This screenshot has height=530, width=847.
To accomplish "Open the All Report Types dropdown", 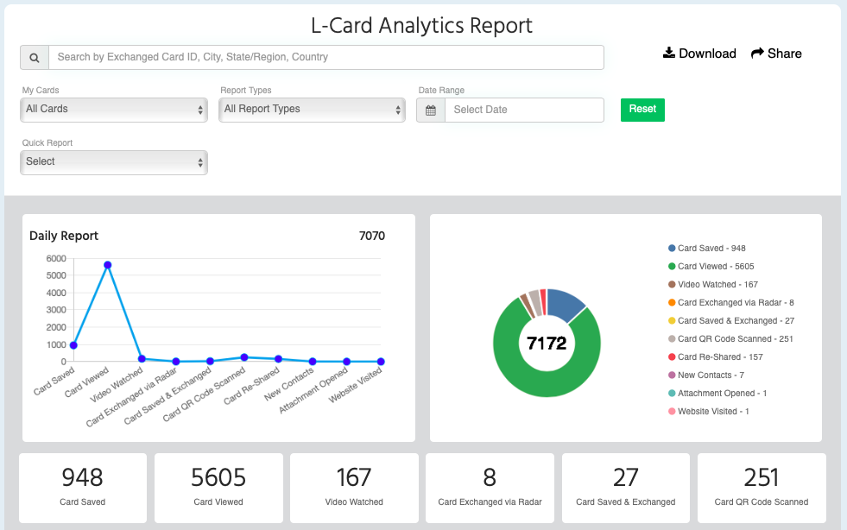I will 312,110.
